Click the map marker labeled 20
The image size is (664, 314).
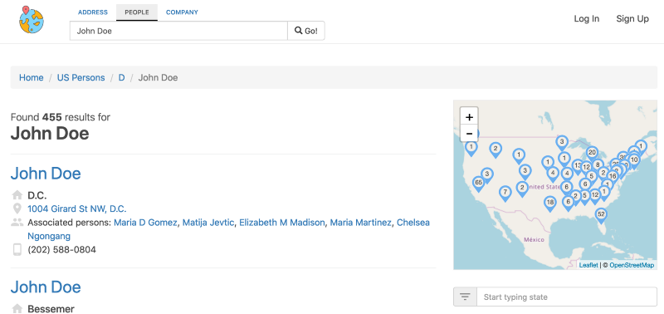point(592,154)
